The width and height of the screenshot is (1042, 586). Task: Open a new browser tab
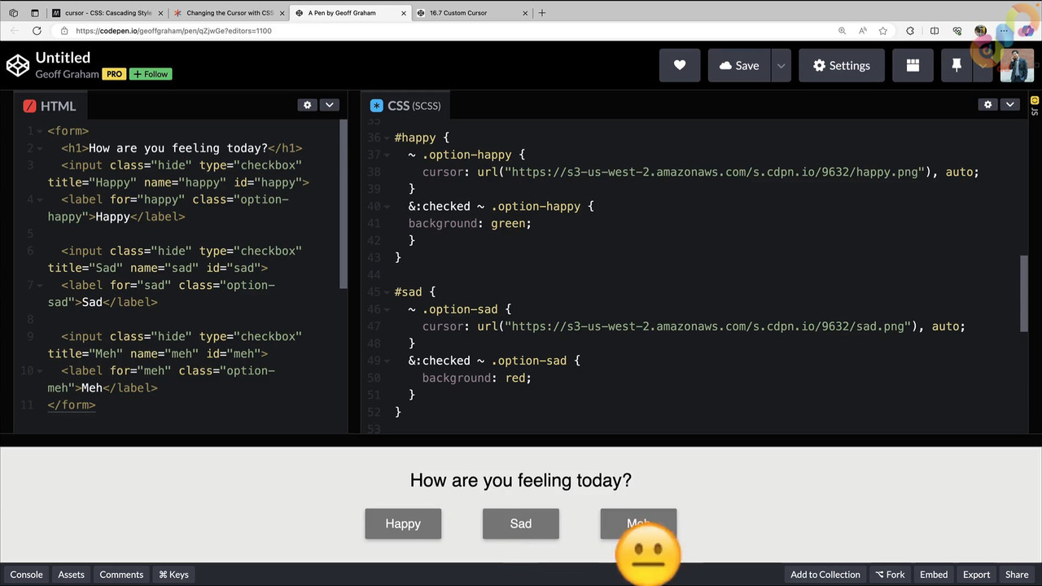click(542, 13)
